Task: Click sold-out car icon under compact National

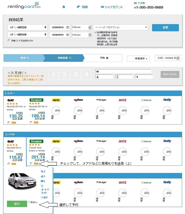Action: click(145, 152)
